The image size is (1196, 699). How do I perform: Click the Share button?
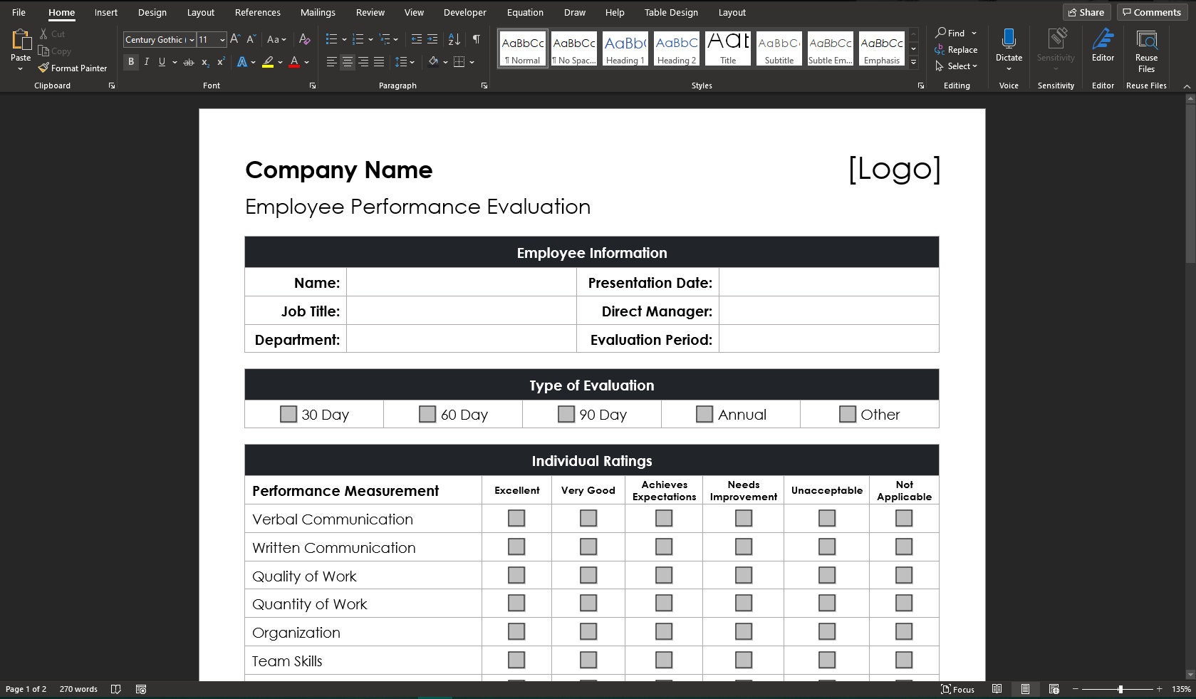point(1086,12)
